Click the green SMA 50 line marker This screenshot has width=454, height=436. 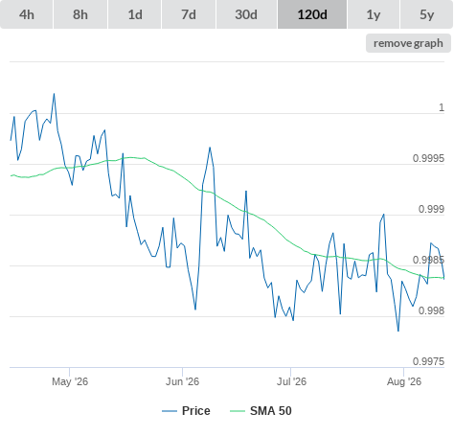click(238, 411)
